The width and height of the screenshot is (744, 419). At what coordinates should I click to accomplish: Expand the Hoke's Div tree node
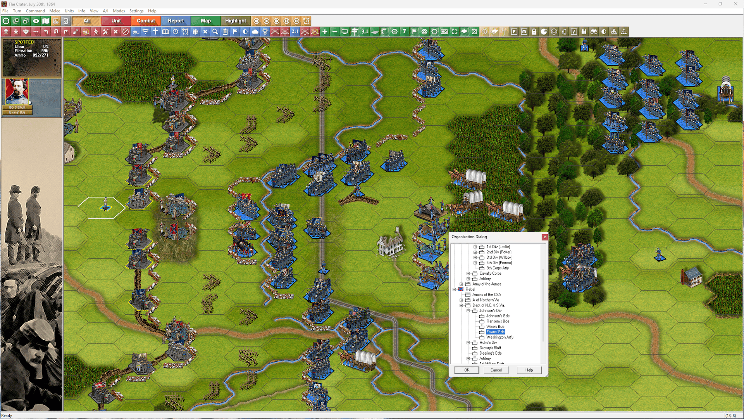468,343
